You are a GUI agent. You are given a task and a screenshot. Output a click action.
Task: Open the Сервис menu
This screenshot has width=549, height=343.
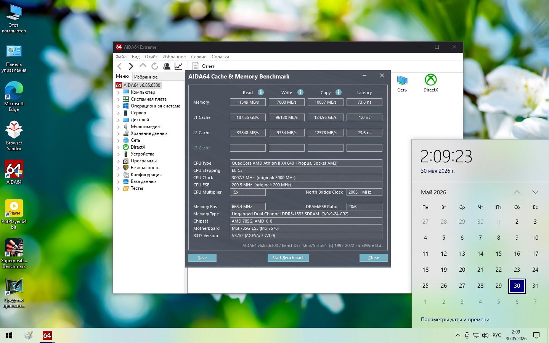pyautogui.click(x=199, y=57)
